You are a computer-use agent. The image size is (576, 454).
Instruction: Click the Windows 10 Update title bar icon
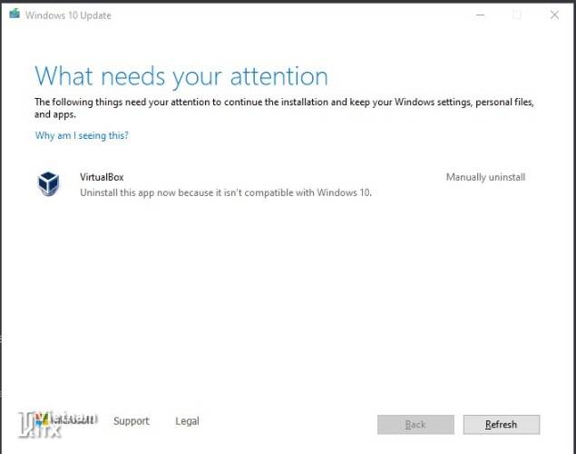(14, 15)
